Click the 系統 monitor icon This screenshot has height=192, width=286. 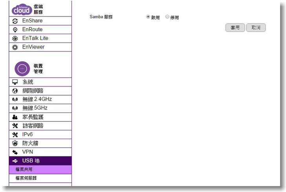(15, 82)
